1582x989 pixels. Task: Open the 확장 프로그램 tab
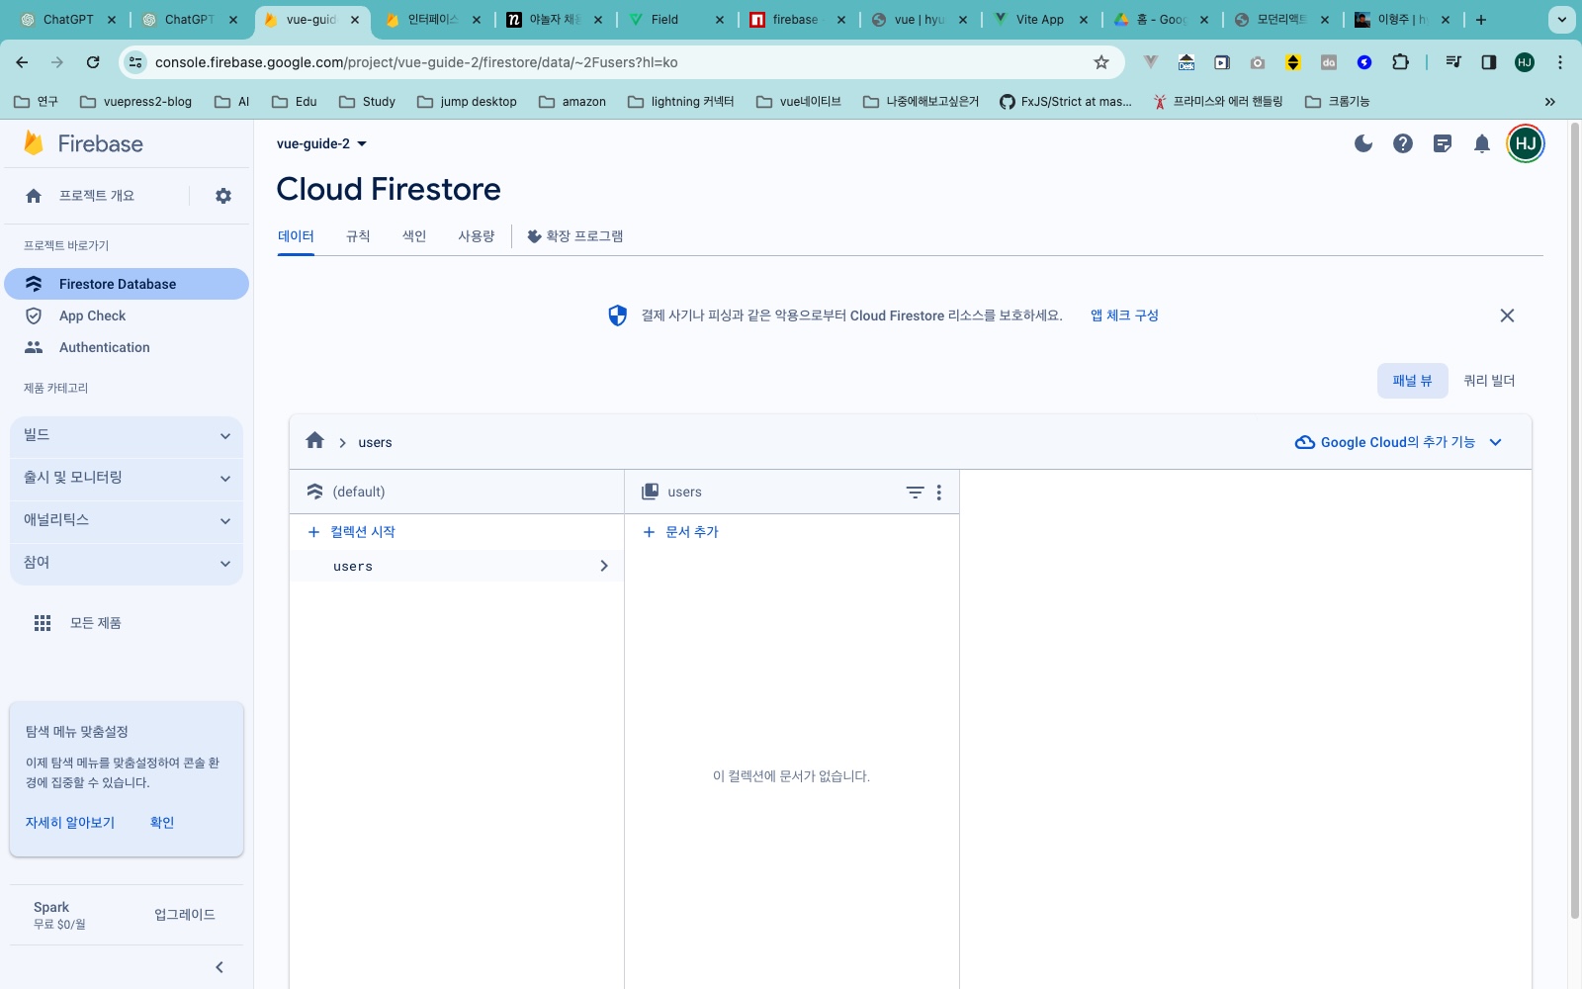tap(575, 236)
